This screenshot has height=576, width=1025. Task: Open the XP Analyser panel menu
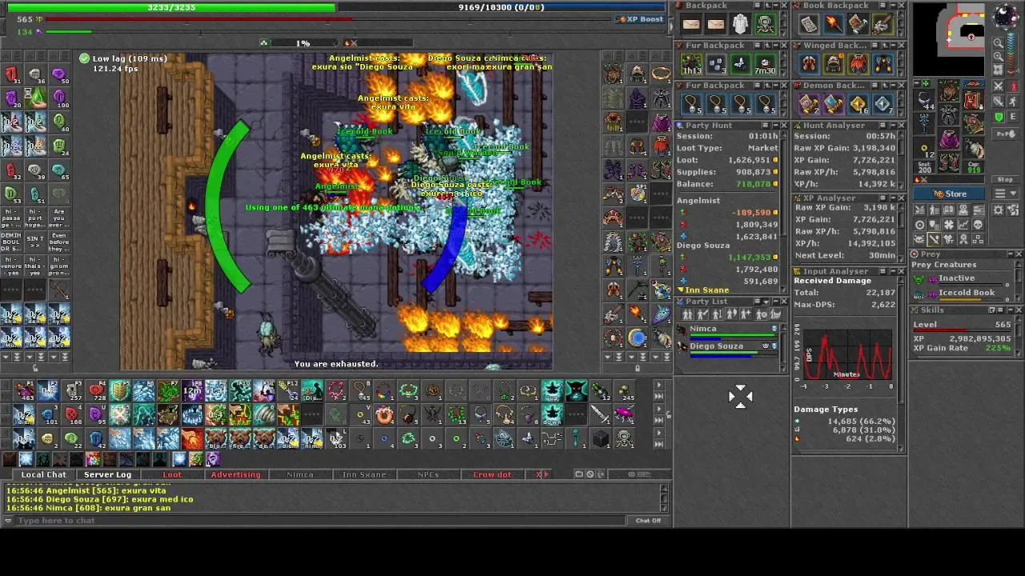coord(882,198)
